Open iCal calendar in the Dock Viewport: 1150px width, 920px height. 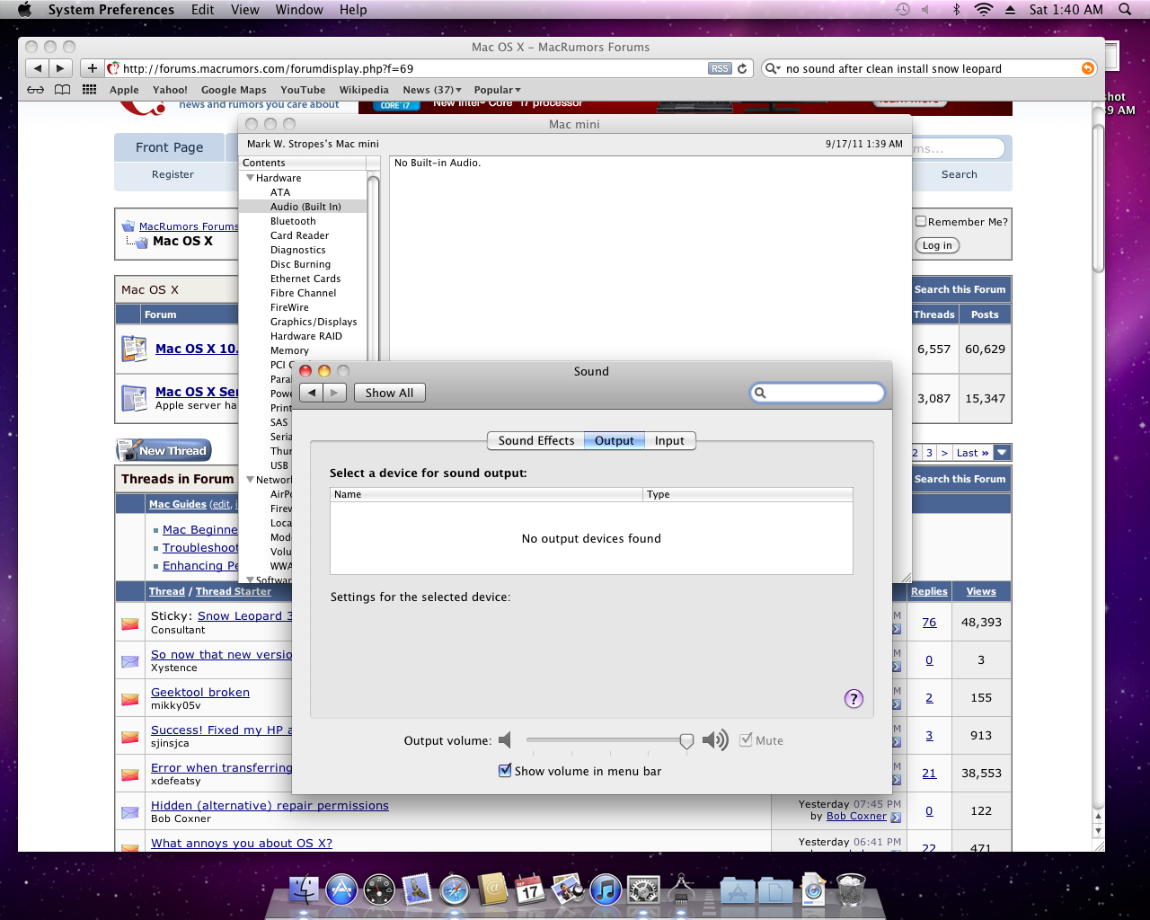point(530,890)
